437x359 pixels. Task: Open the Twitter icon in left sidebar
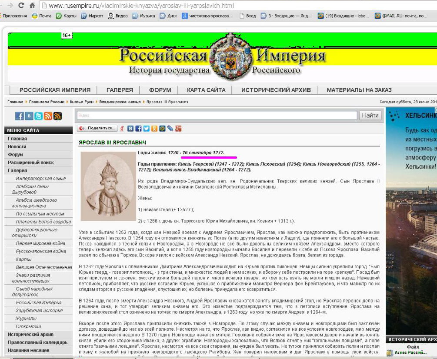click(38, 116)
